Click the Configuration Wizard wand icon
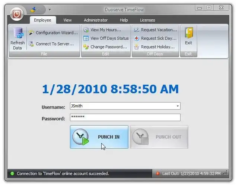 pos(31,33)
